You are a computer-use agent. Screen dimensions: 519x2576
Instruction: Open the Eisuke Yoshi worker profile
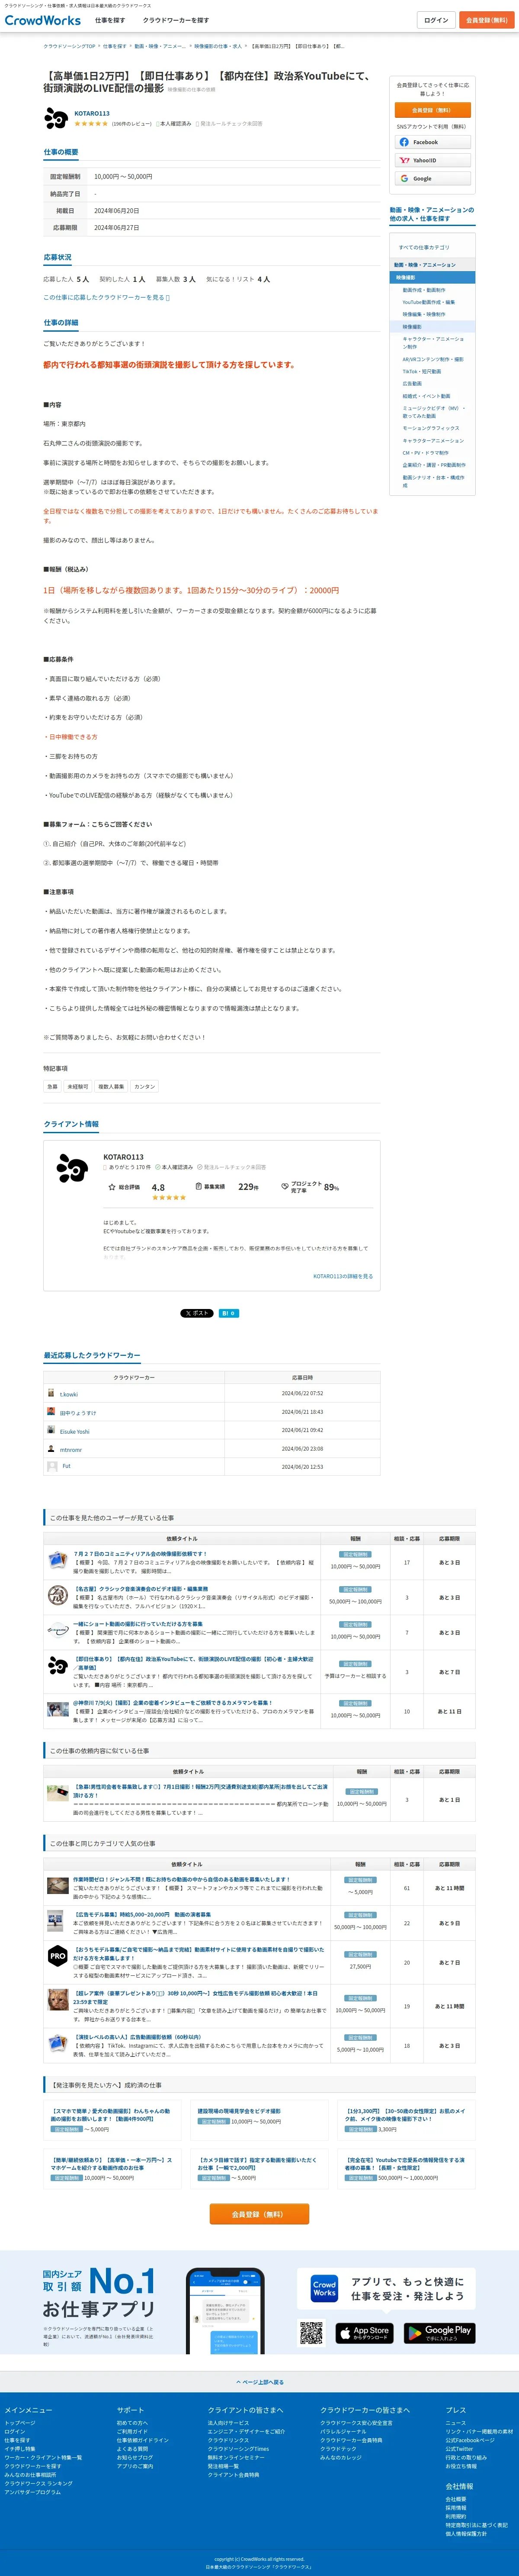tap(74, 1431)
